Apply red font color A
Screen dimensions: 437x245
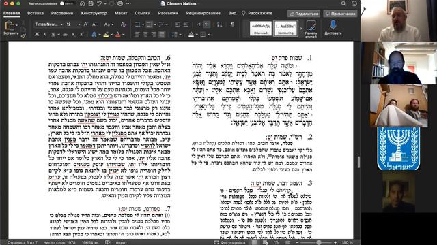(x=118, y=35)
